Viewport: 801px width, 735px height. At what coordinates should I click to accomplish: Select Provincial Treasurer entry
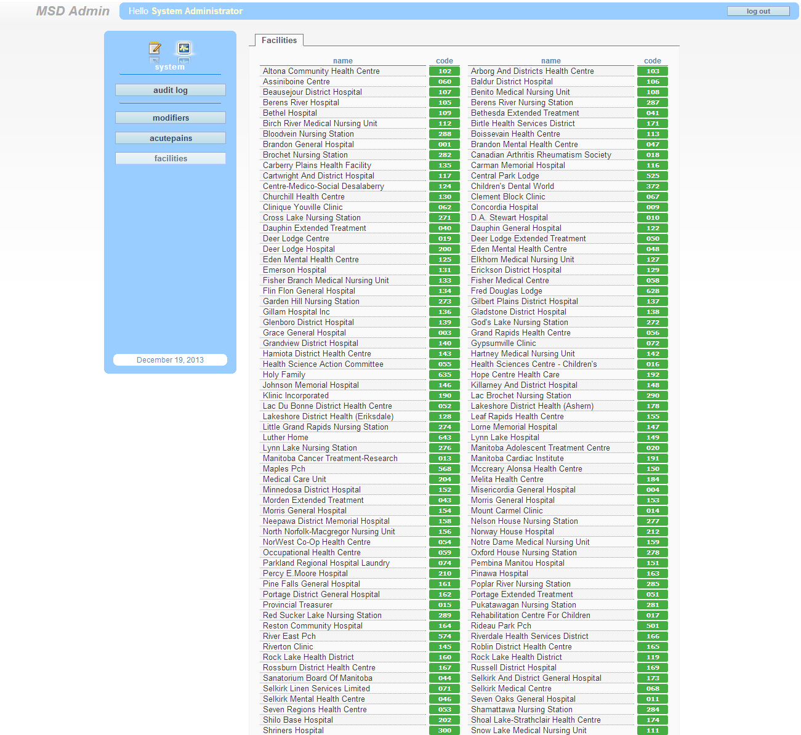coord(297,604)
